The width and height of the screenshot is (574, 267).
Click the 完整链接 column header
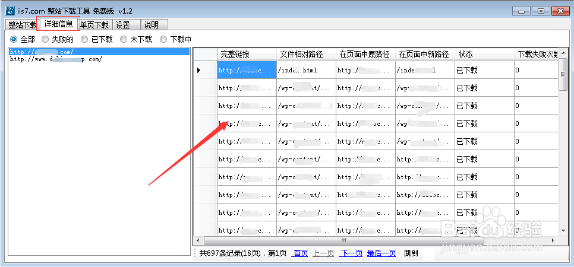point(247,54)
